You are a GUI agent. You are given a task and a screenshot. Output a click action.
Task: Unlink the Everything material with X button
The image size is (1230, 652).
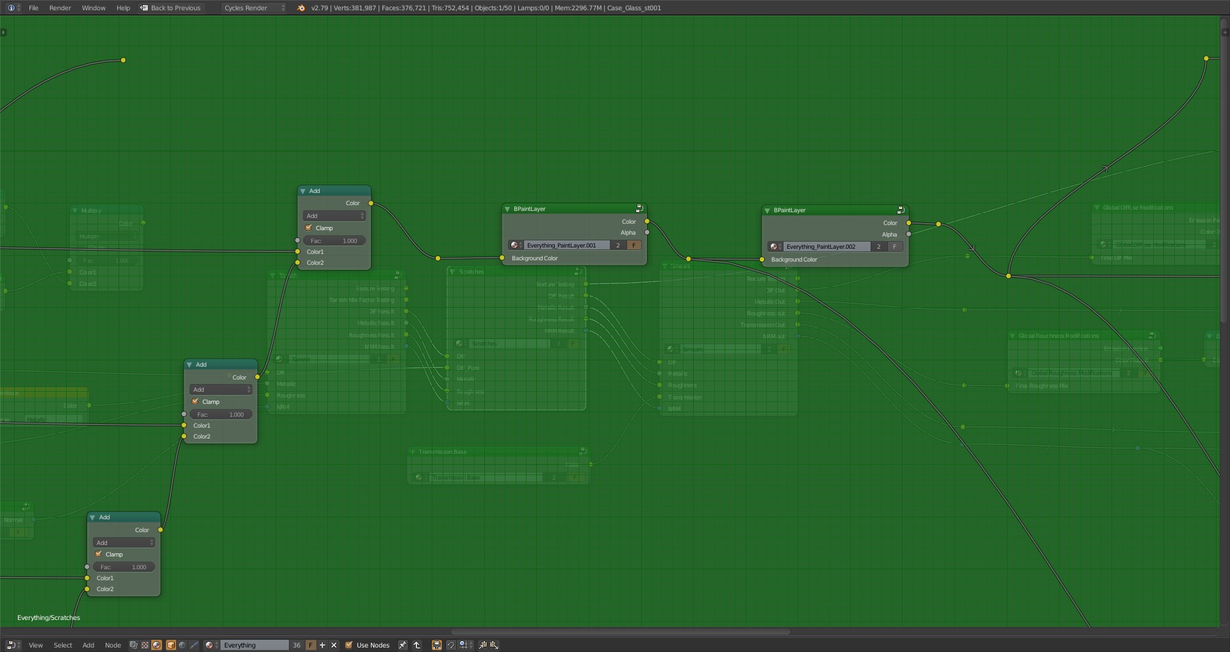click(x=334, y=645)
